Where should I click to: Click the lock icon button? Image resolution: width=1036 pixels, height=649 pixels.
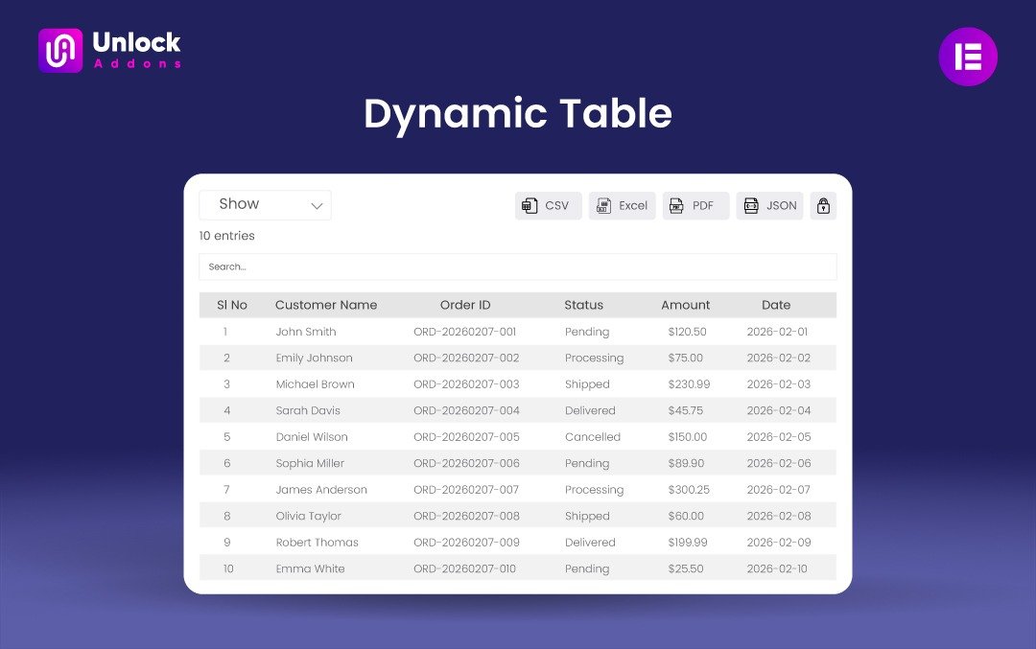tap(823, 206)
